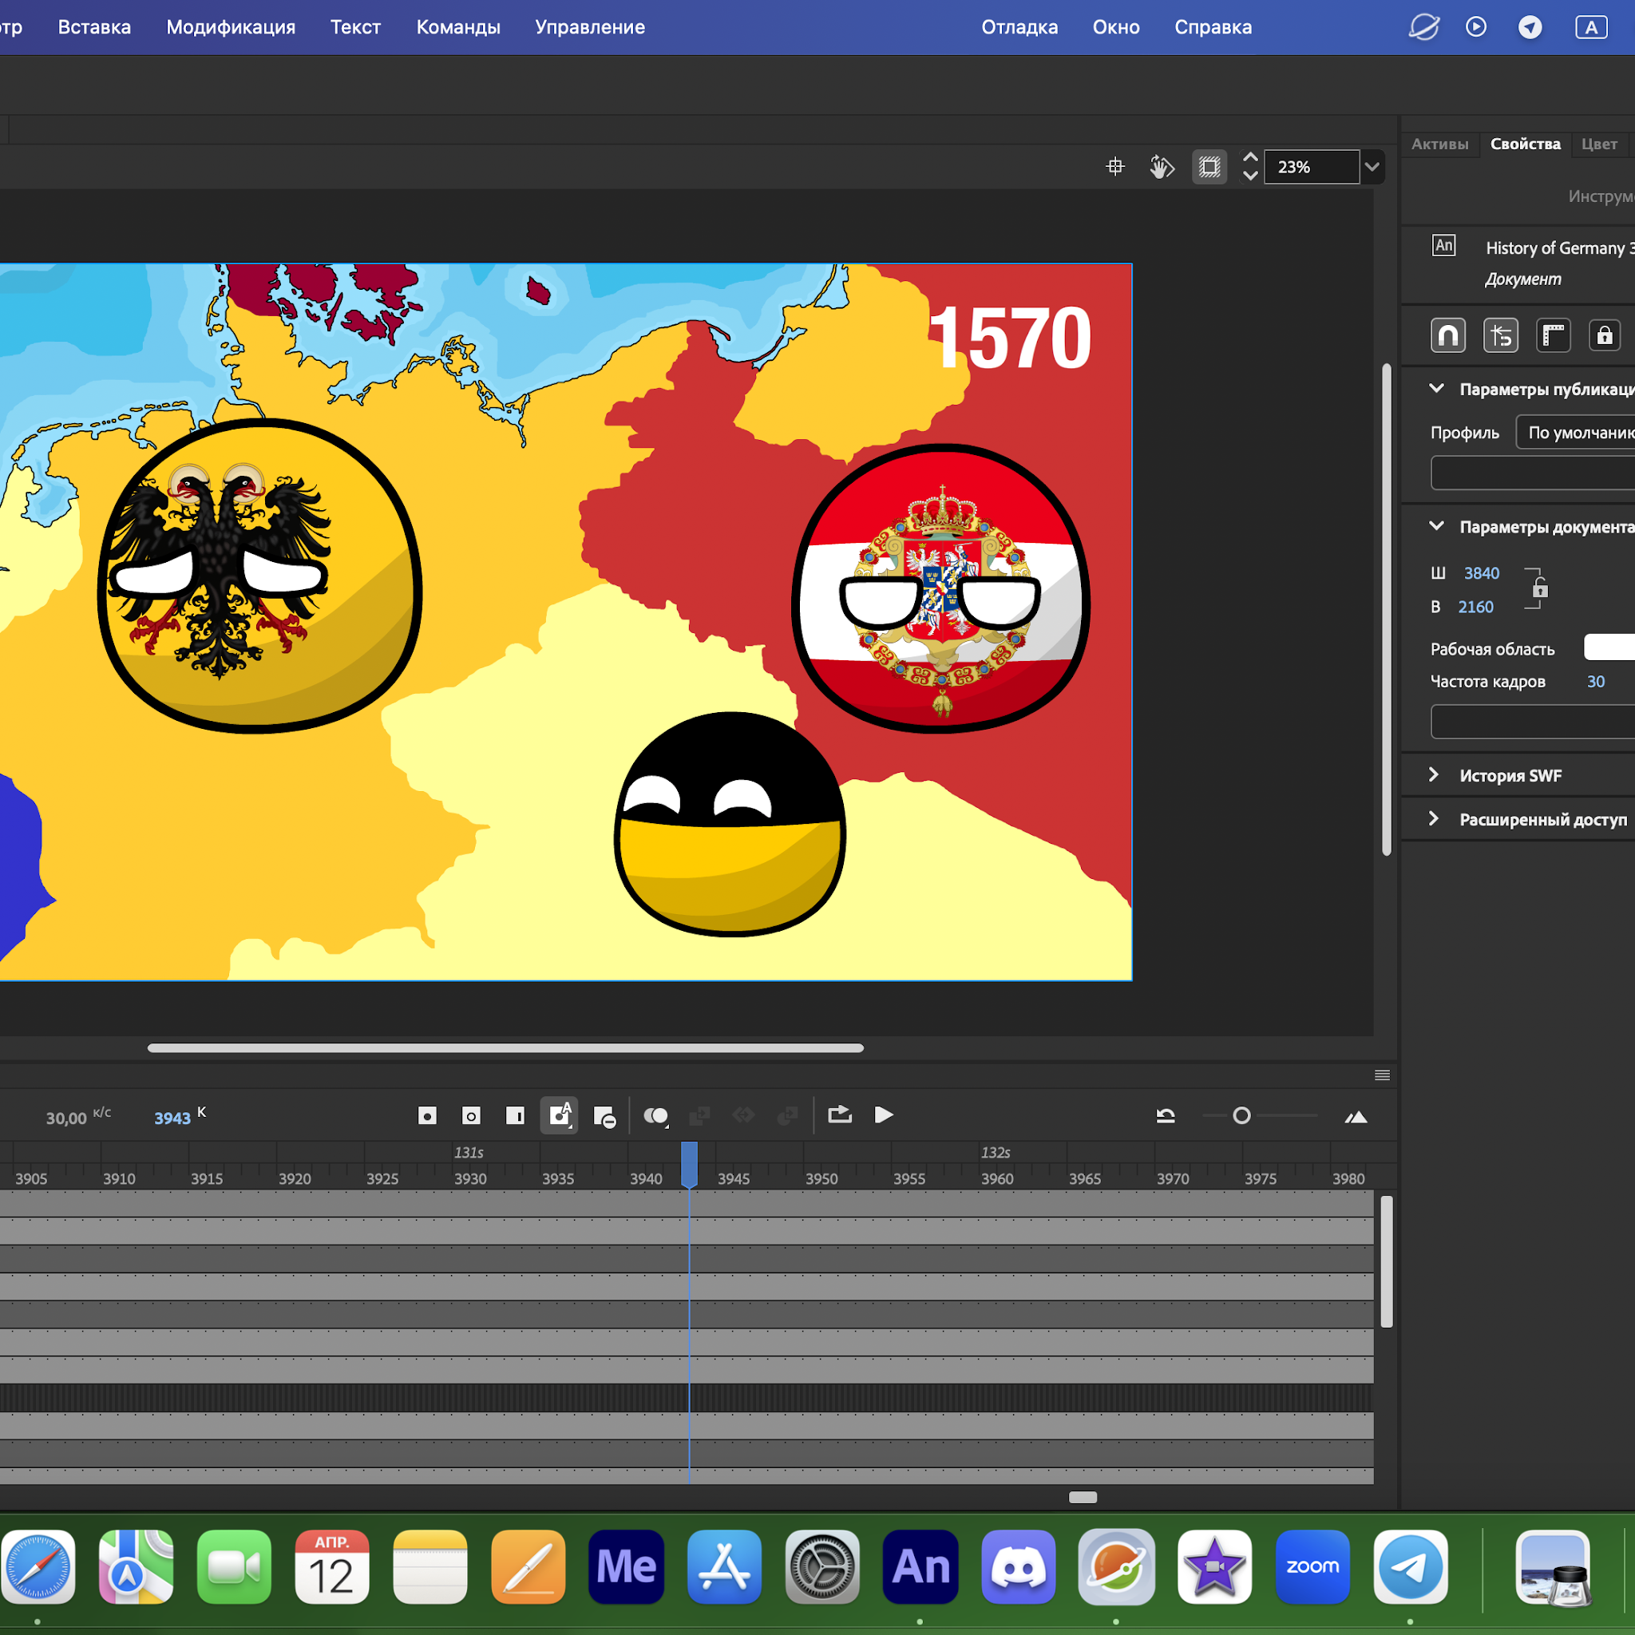
Task: Open the timeline options hamburger menu
Action: coord(1383,1075)
